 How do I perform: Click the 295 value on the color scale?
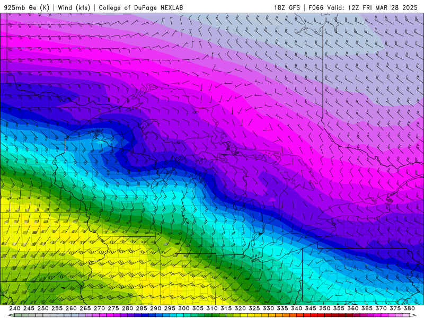tap(170, 308)
